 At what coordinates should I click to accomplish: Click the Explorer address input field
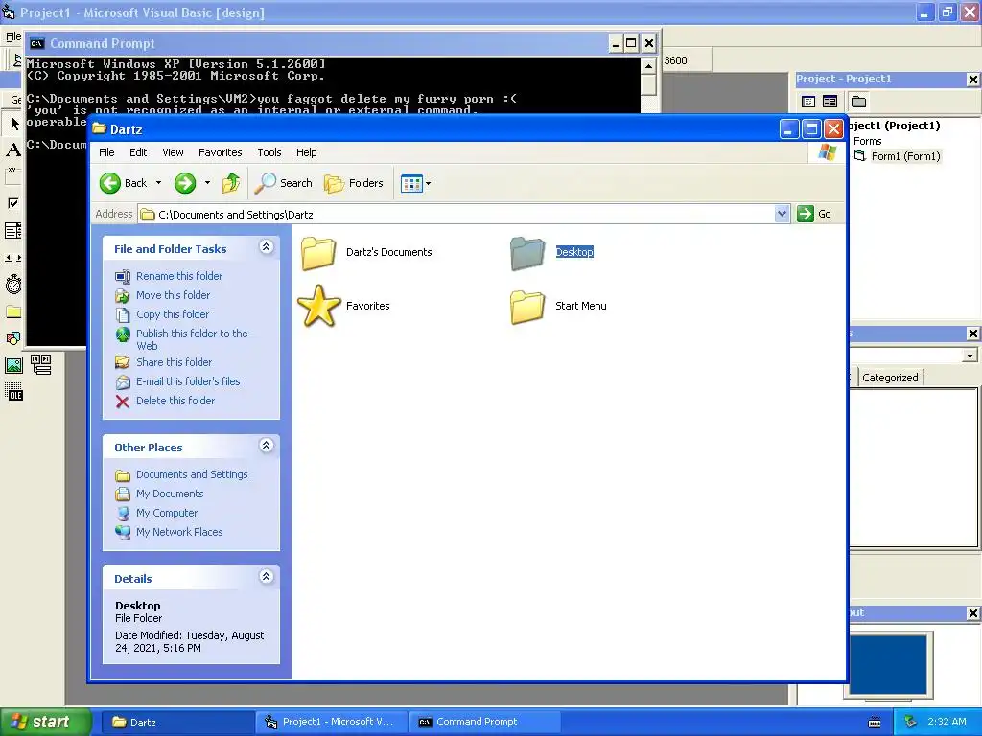coord(456,214)
